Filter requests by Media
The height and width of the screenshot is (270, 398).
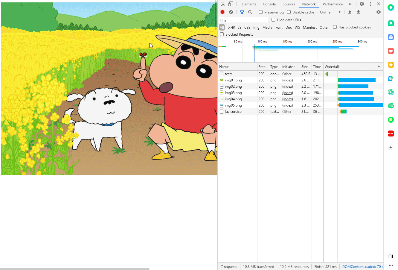[267, 27]
